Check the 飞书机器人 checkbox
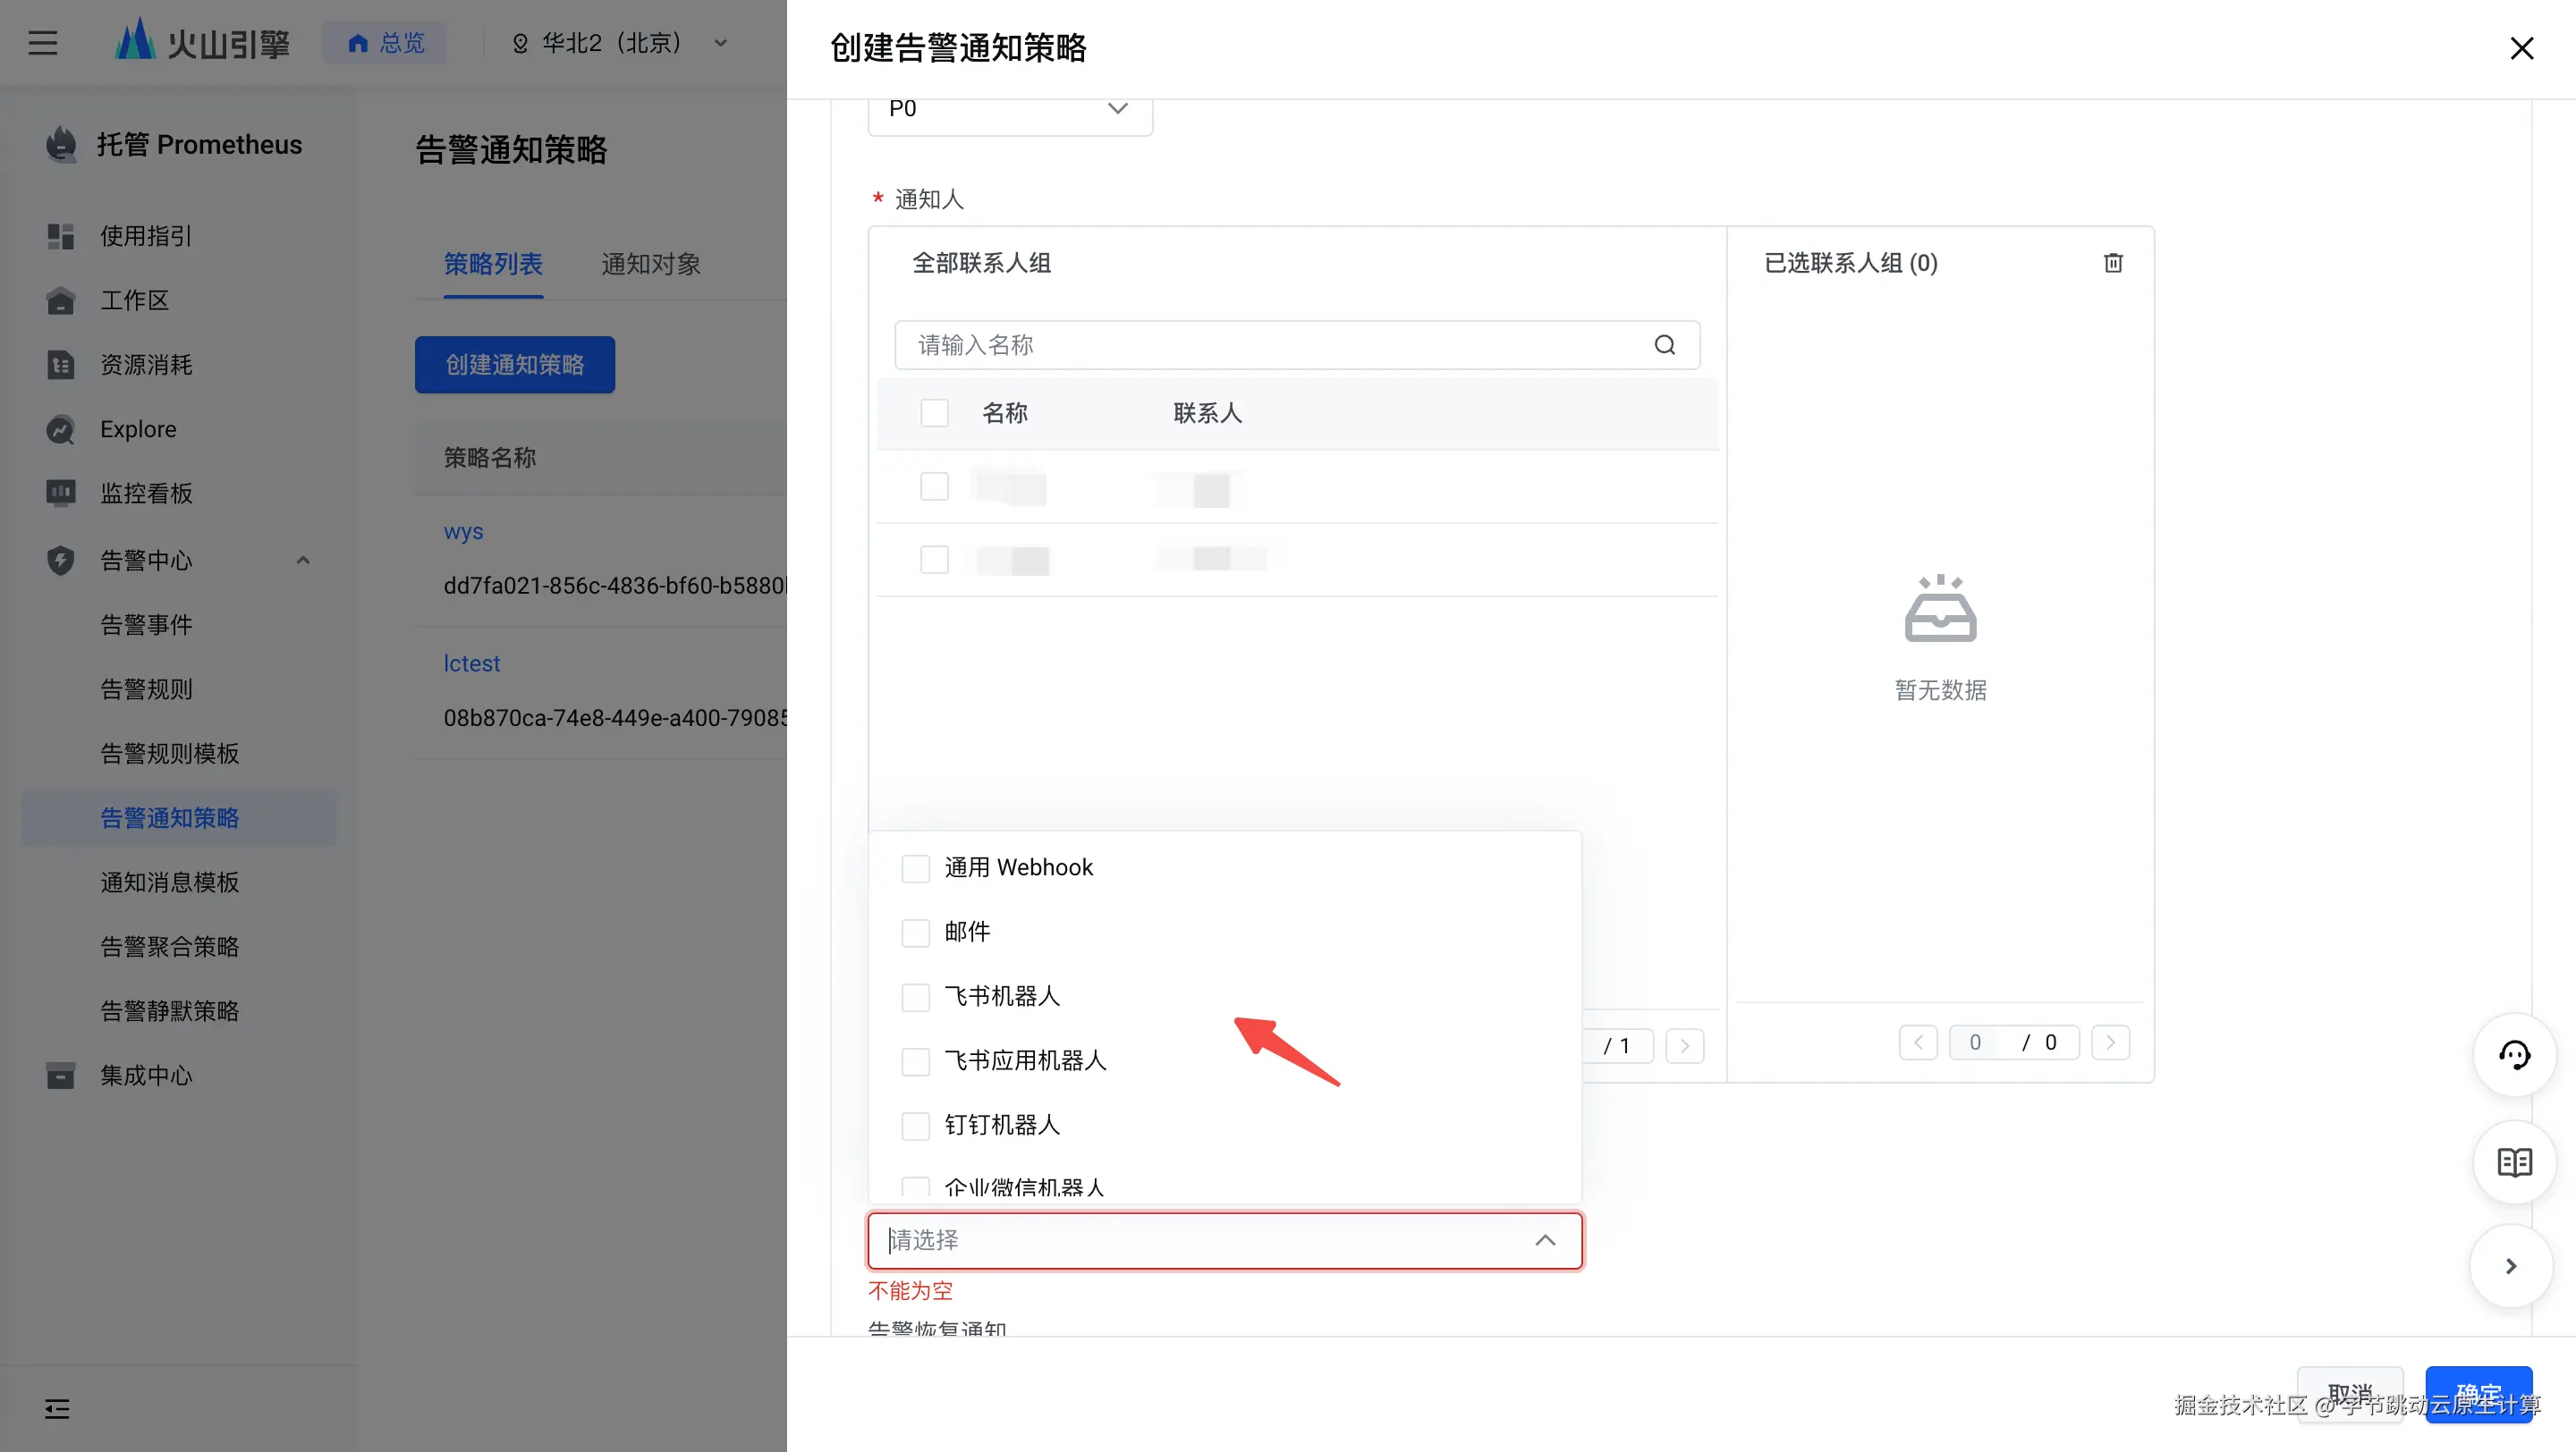The image size is (2576, 1452). [915, 997]
